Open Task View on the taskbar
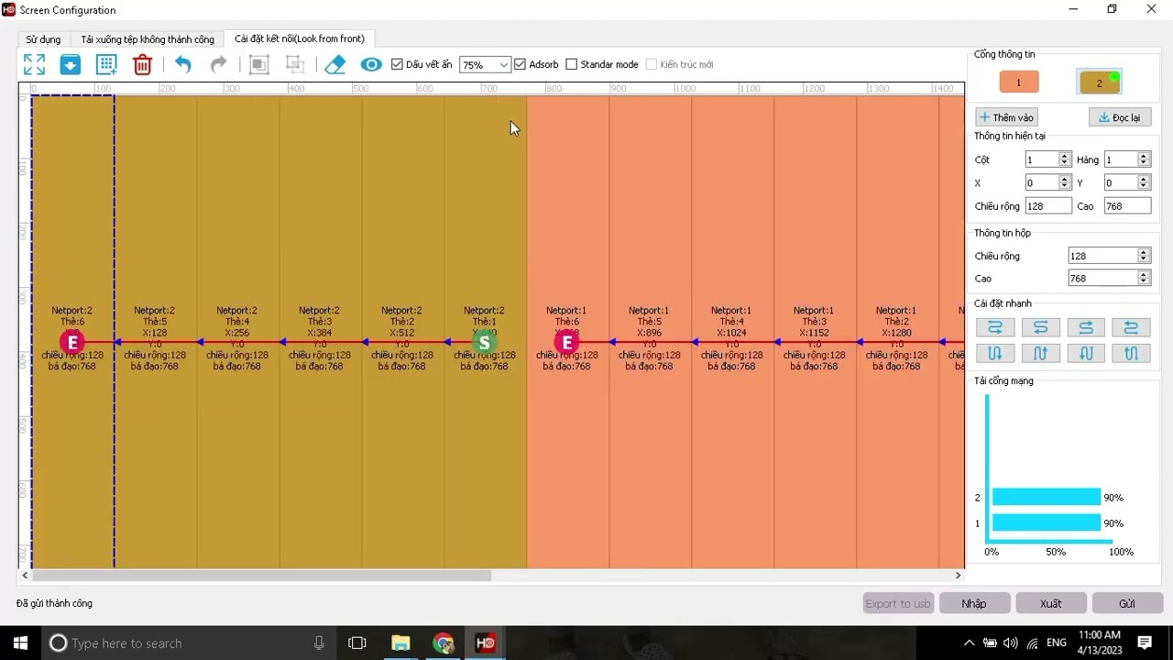Image resolution: width=1173 pixels, height=660 pixels. pyautogui.click(x=357, y=643)
